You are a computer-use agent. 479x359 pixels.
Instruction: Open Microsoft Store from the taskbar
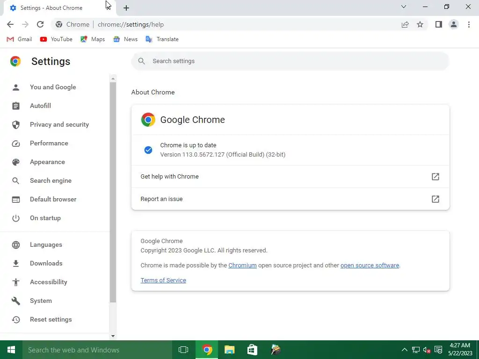(x=252, y=350)
